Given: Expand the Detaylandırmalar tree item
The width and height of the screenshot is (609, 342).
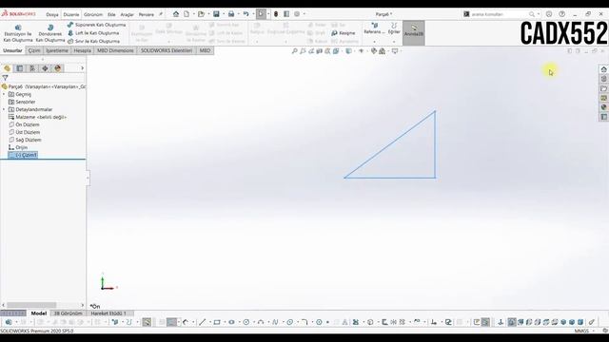Looking at the screenshot, I should pos(4,109).
